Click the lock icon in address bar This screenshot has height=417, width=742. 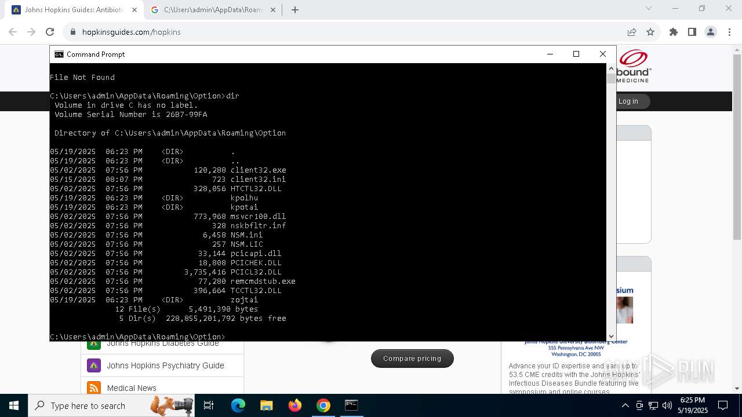(73, 32)
